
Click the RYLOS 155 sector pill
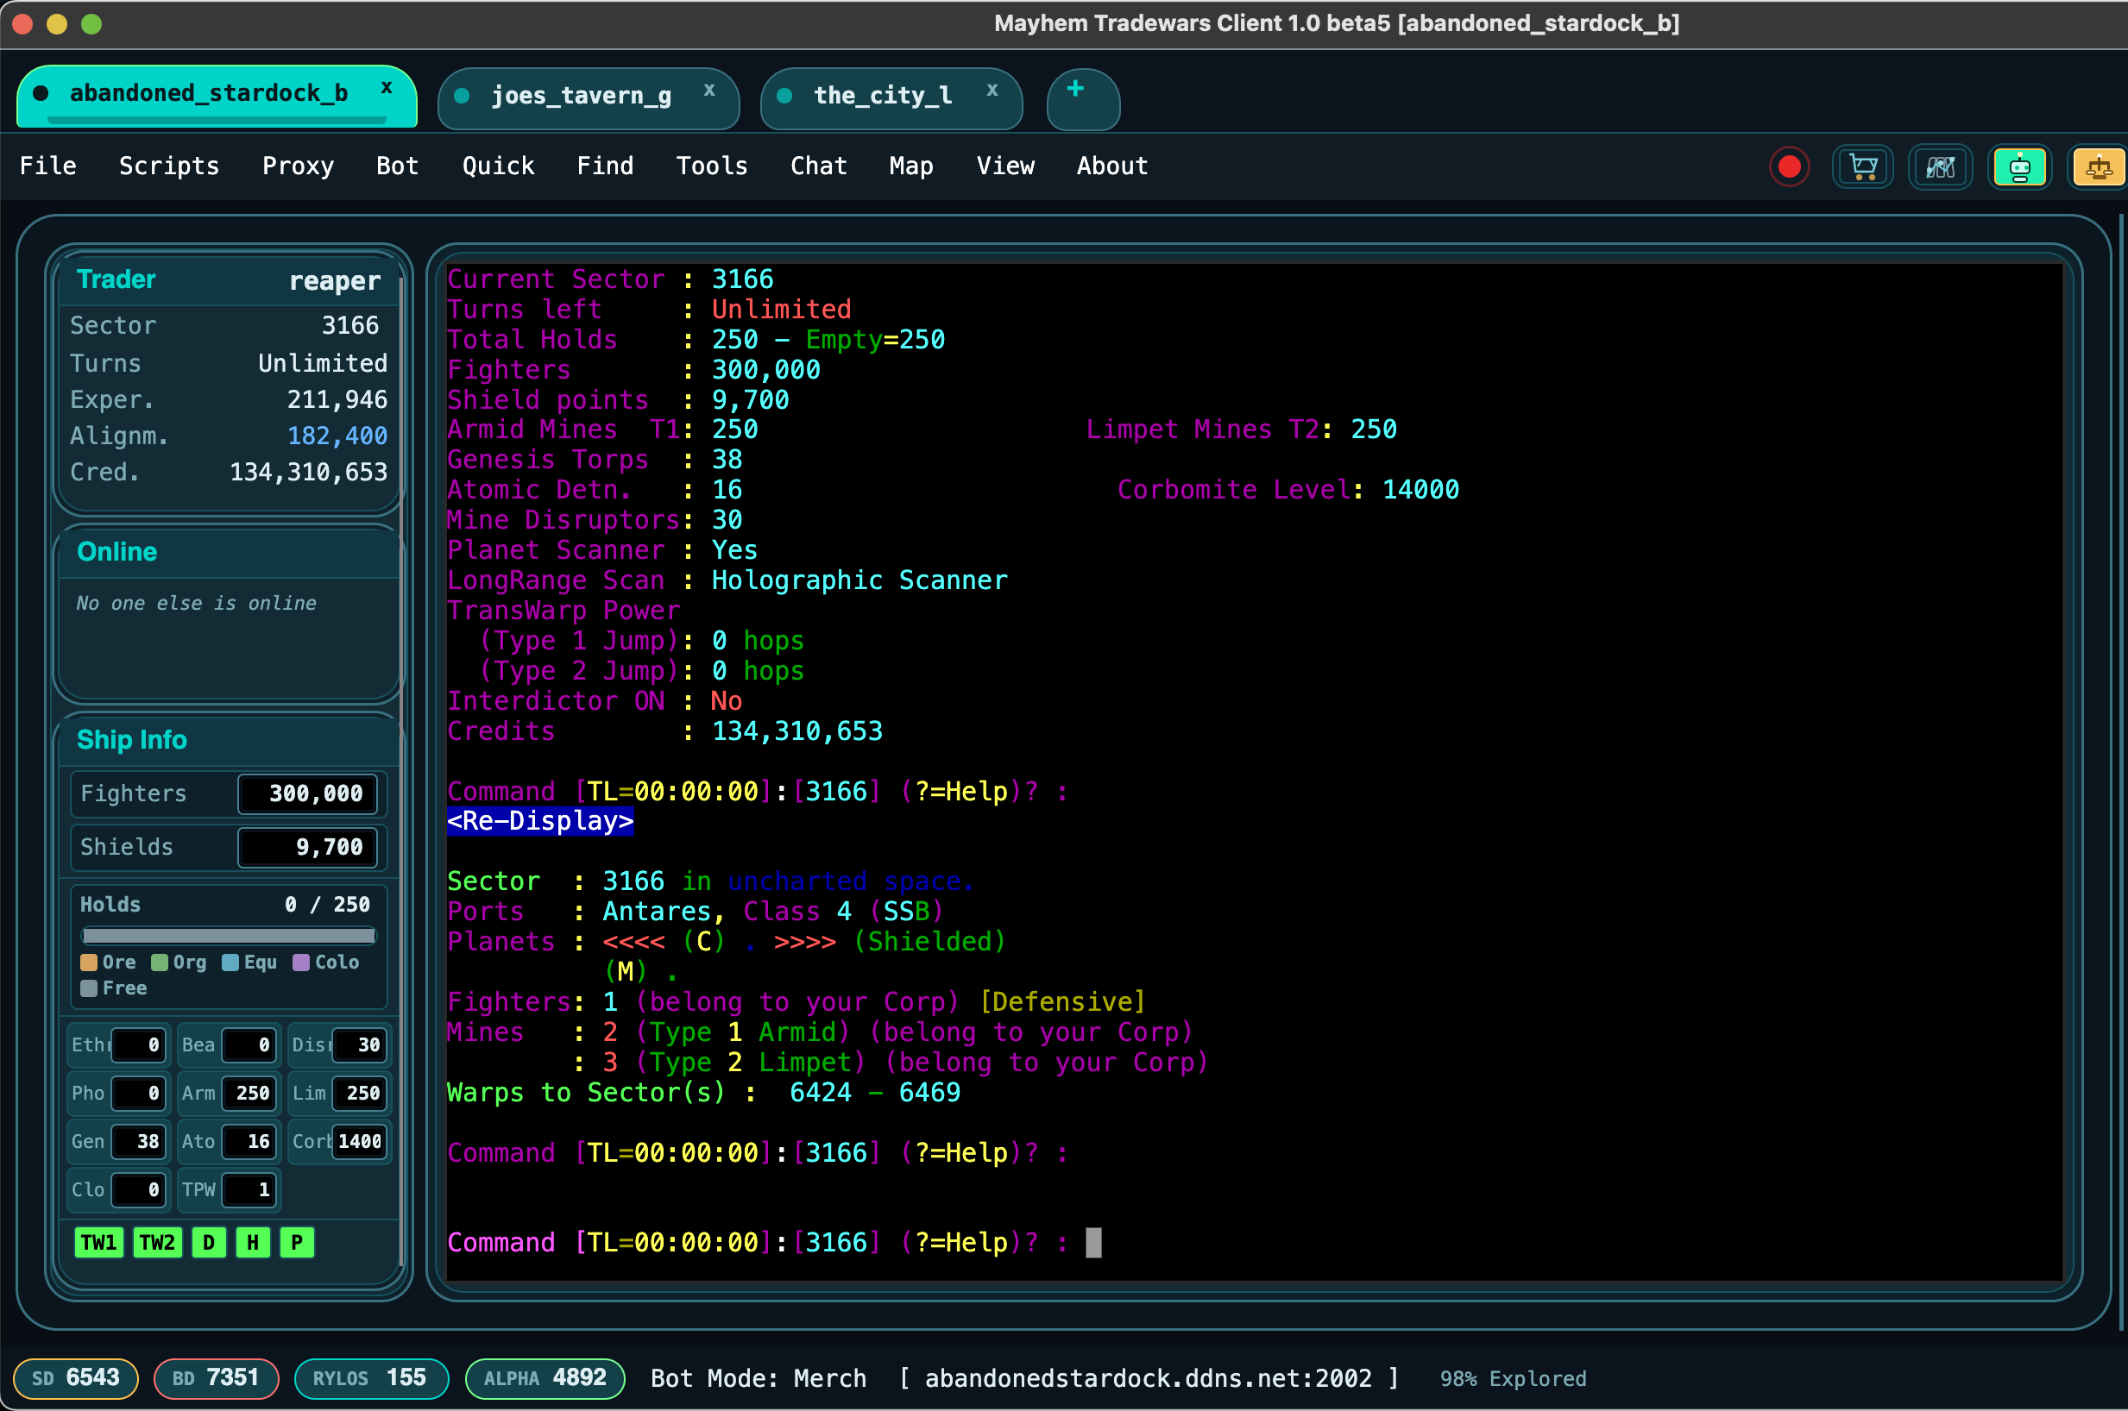(371, 1377)
